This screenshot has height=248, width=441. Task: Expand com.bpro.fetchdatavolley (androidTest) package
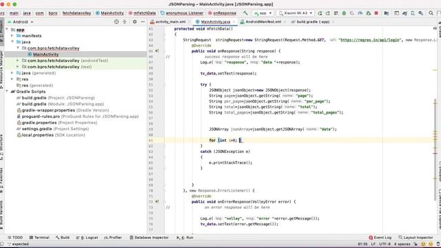(18, 61)
